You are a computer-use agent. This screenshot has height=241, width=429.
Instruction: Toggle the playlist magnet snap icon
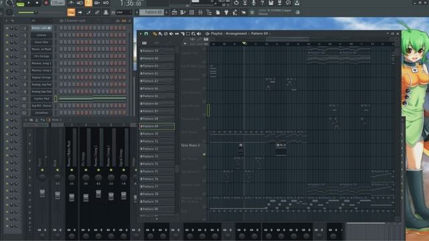click(146, 34)
